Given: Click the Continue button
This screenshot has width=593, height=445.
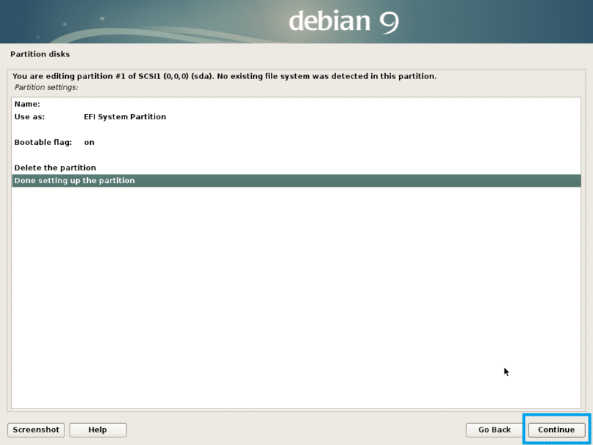Looking at the screenshot, I should pos(556,430).
